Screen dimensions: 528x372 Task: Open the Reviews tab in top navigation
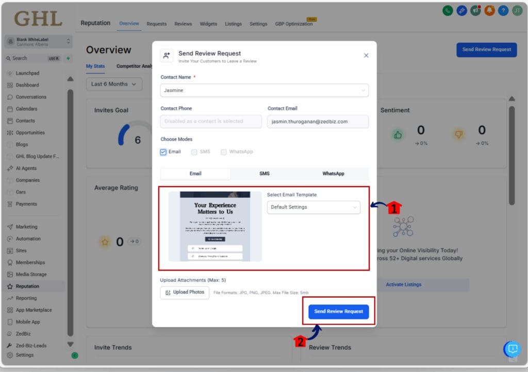(x=183, y=24)
